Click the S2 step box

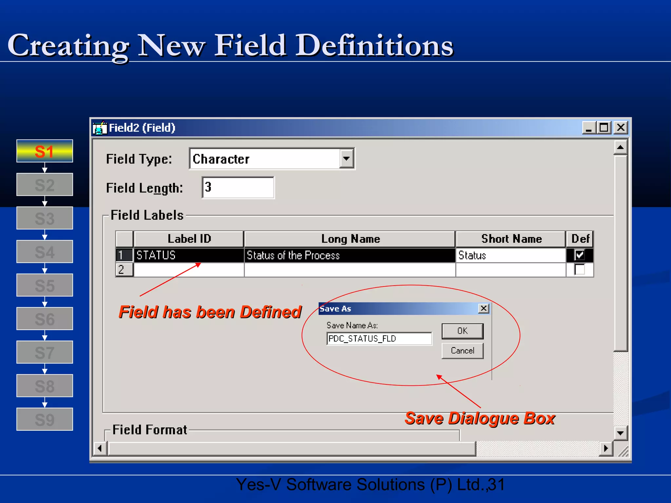click(x=45, y=185)
